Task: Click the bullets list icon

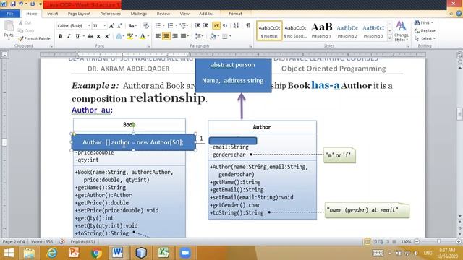Action: 158,26
